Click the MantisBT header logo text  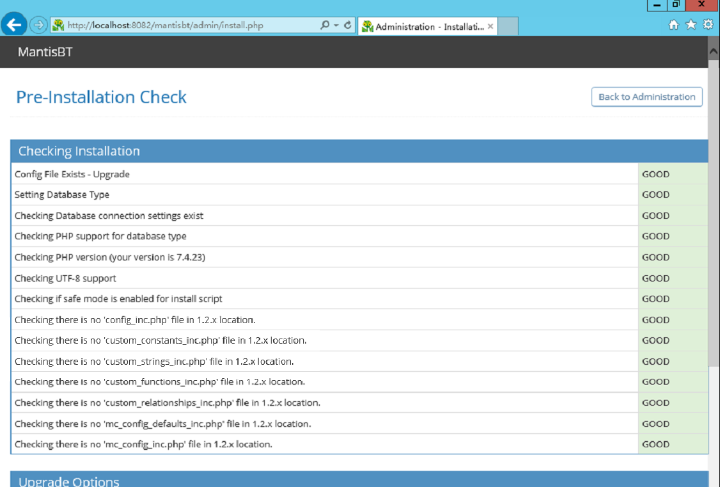[x=45, y=52]
